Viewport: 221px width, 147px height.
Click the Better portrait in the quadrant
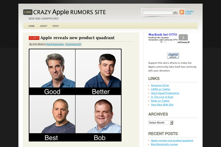point(98,68)
